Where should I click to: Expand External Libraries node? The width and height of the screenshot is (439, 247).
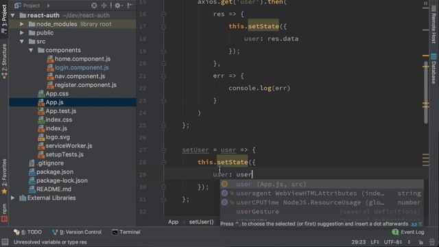tap(12, 198)
